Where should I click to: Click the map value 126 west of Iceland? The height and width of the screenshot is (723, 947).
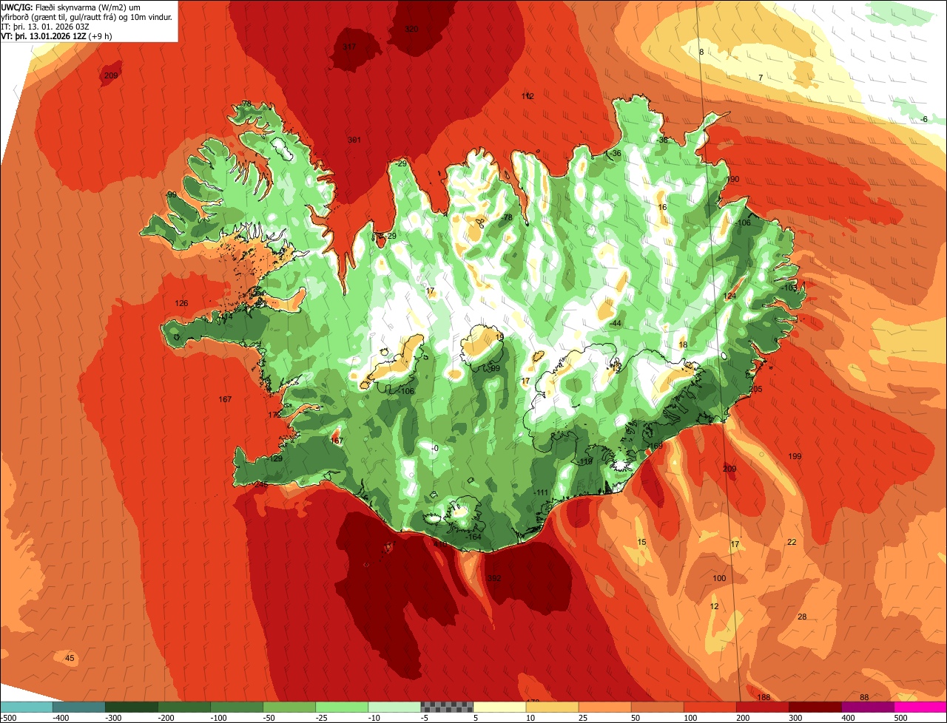181,303
